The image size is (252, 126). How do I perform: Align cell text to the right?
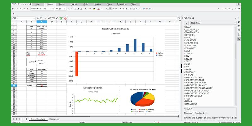coord(113,9)
